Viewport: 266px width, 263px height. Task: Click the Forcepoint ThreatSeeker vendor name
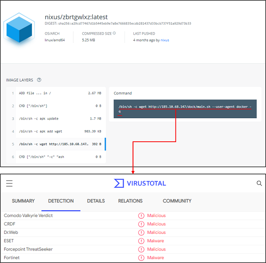tap(28, 249)
